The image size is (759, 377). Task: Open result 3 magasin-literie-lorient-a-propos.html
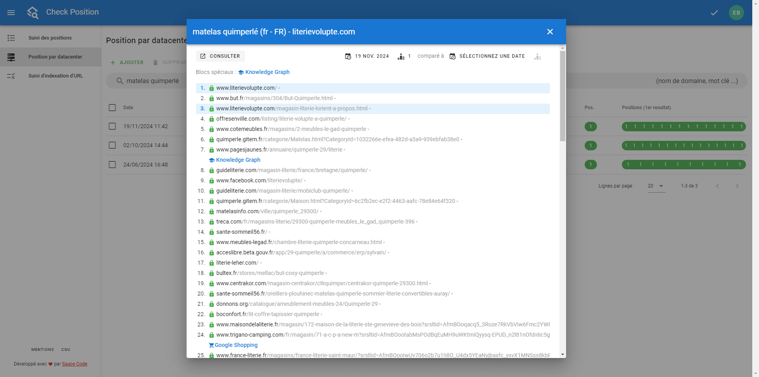click(373, 109)
